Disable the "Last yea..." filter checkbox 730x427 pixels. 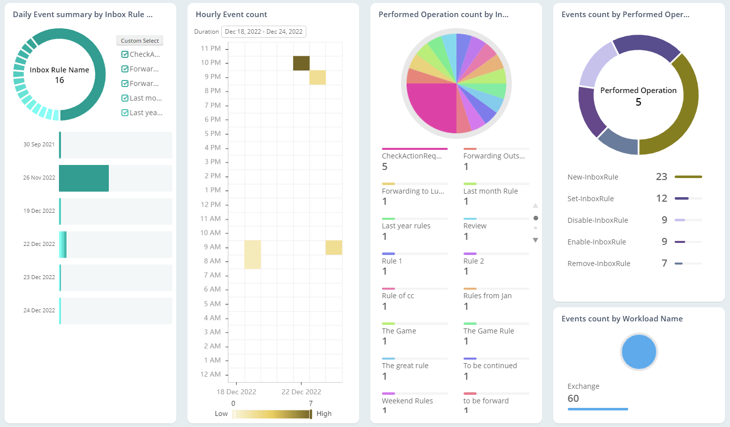coord(124,112)
